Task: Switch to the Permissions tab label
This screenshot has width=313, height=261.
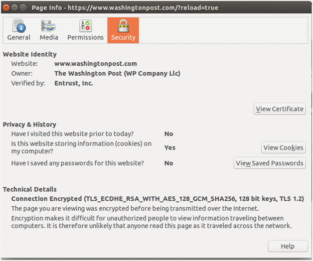Action: 85,37
